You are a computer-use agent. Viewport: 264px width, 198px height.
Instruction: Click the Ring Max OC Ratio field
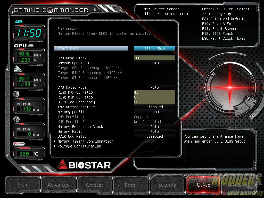[155, 92]
